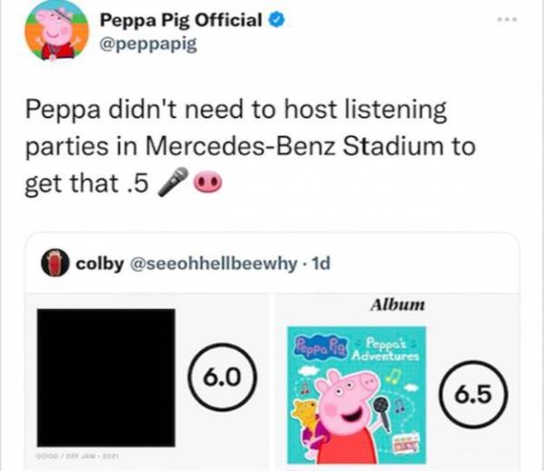Open the three-dot more options menu

coord(513,18)
